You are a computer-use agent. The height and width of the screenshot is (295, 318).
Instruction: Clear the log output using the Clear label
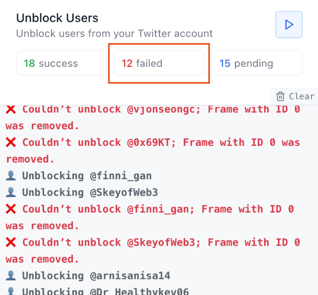[301, 96]
